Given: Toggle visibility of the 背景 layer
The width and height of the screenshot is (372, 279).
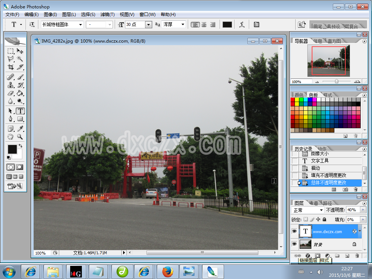Looking at the screenshot, I should coord(294,244).
